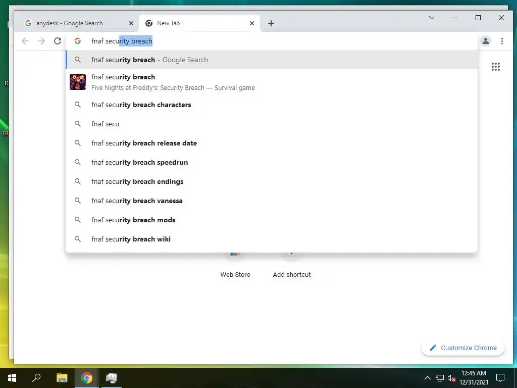Click the network tray icon
The image size is (517, 388).
point(440,378)
